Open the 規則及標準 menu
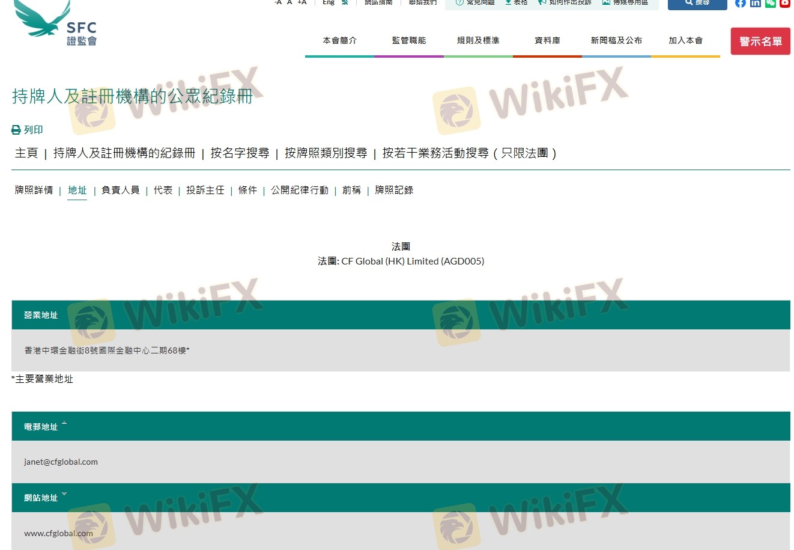Viewport: 794px width, 550px height. (x=478, y=41)
